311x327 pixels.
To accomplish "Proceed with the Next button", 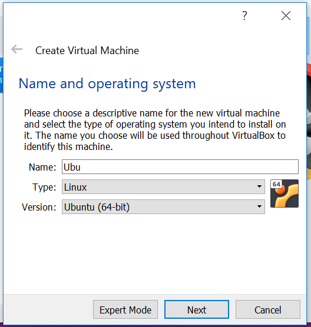I will tap(197, 309).
